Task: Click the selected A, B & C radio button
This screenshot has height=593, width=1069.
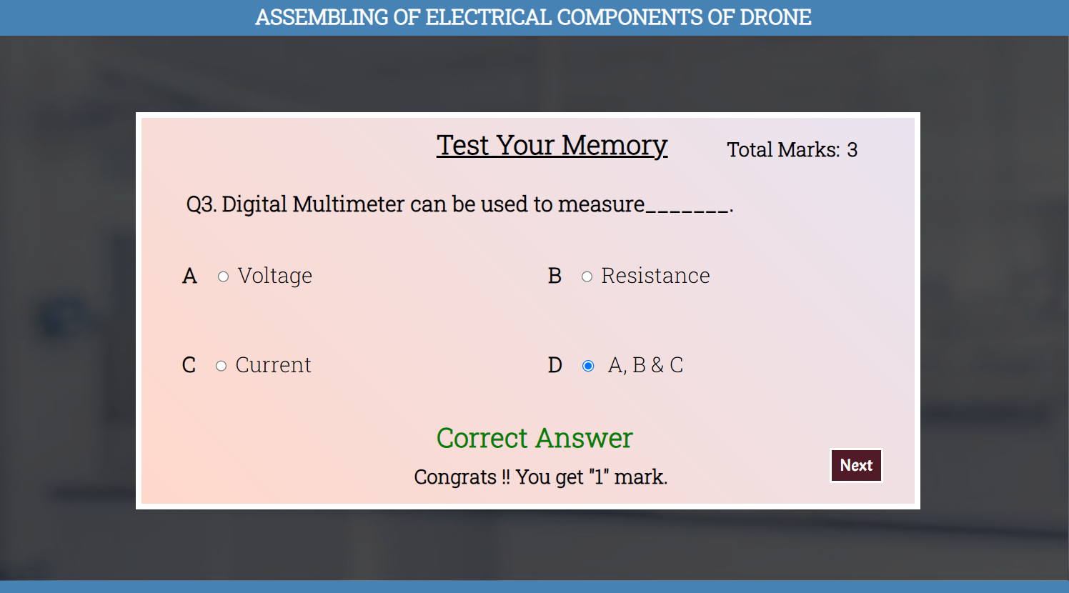Action: tap(588, 366)
